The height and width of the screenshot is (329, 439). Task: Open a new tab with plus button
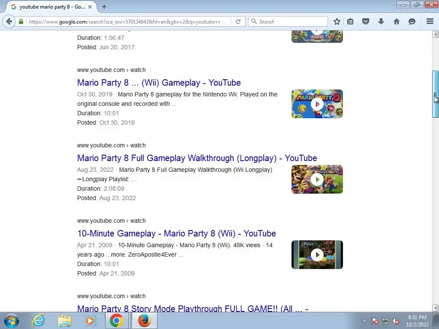[104, 7]
